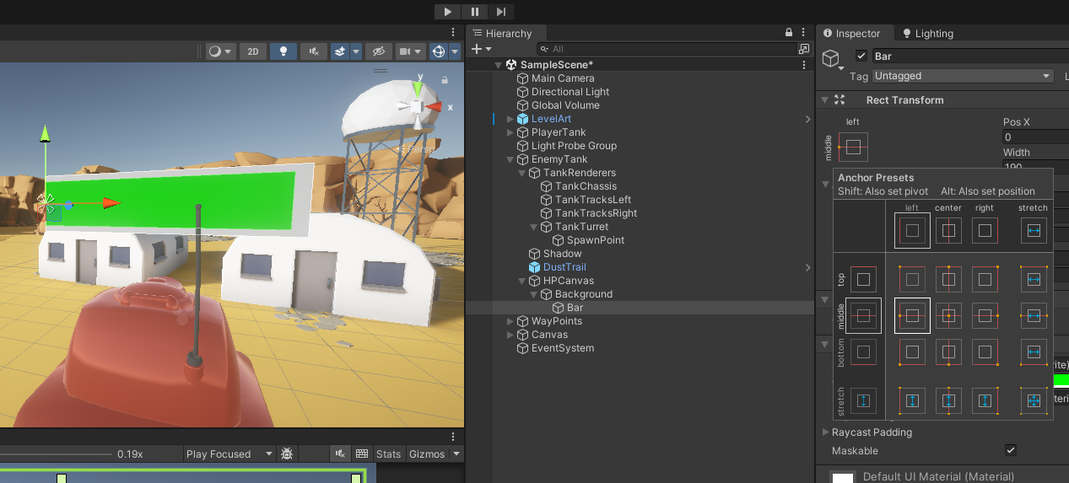Choose the bottom row-only anchor preset
The width and height of the screenshot is (1069, 483).
863,352
